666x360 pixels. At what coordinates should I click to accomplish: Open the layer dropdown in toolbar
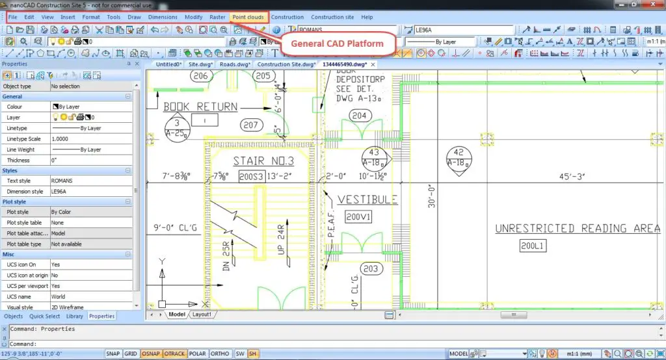click(137, 42)
